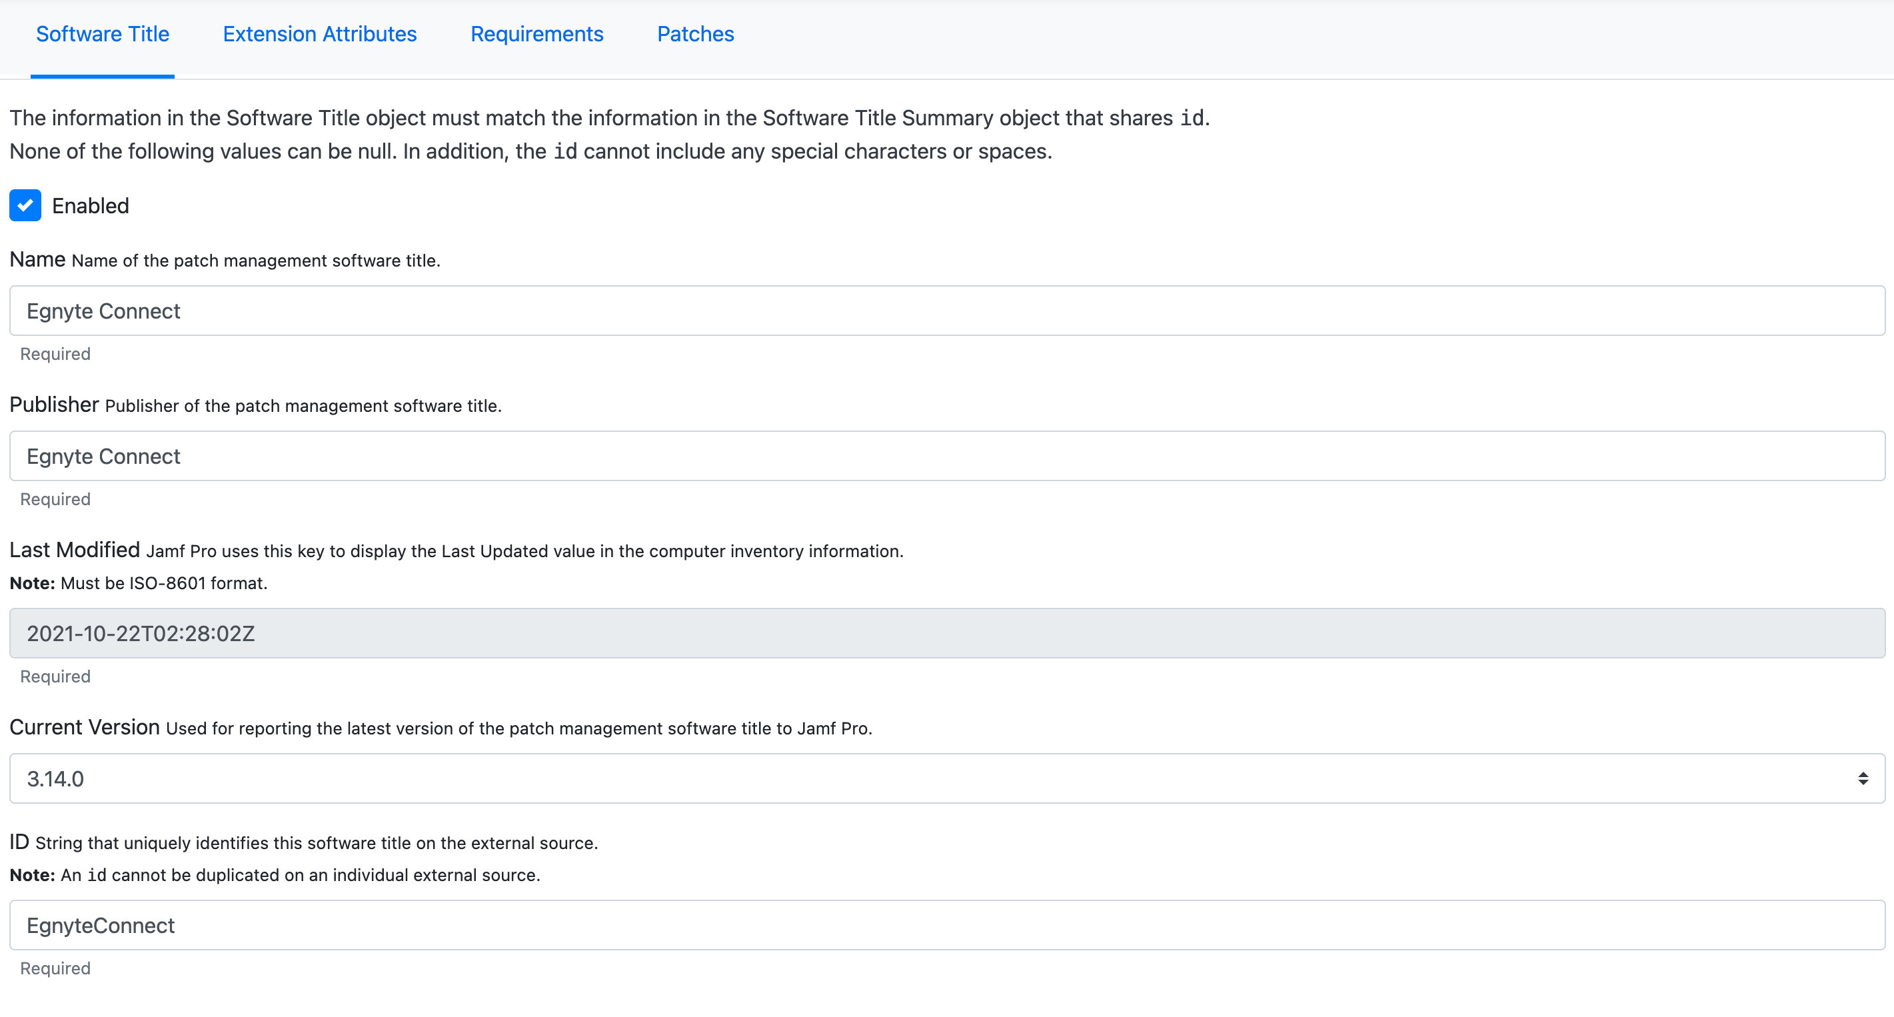This screenshot has width=1894, height=1017.
Task: Select 'Required' hint under ID field
Action: [x=55, y=968]
